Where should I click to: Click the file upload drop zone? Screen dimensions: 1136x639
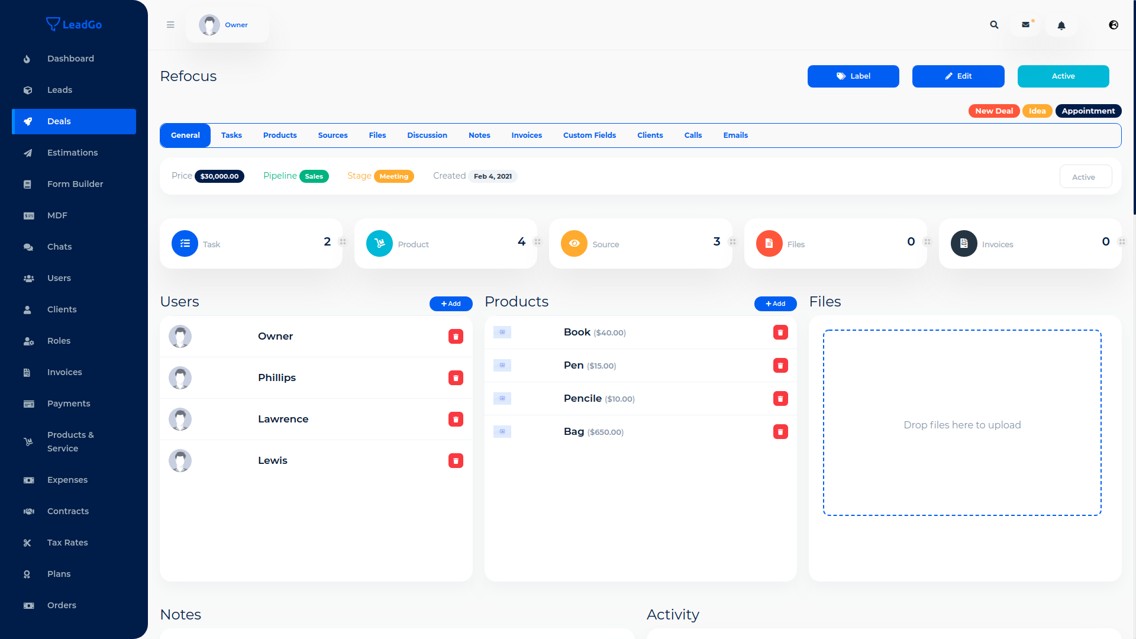[962, 422]
